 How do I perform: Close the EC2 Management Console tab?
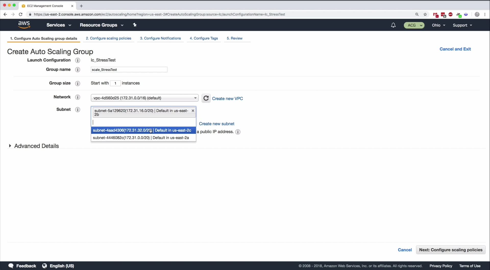click(x=72, y=6)
